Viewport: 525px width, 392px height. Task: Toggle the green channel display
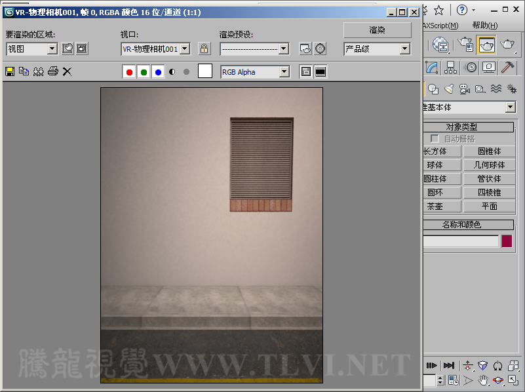(144, 72)
